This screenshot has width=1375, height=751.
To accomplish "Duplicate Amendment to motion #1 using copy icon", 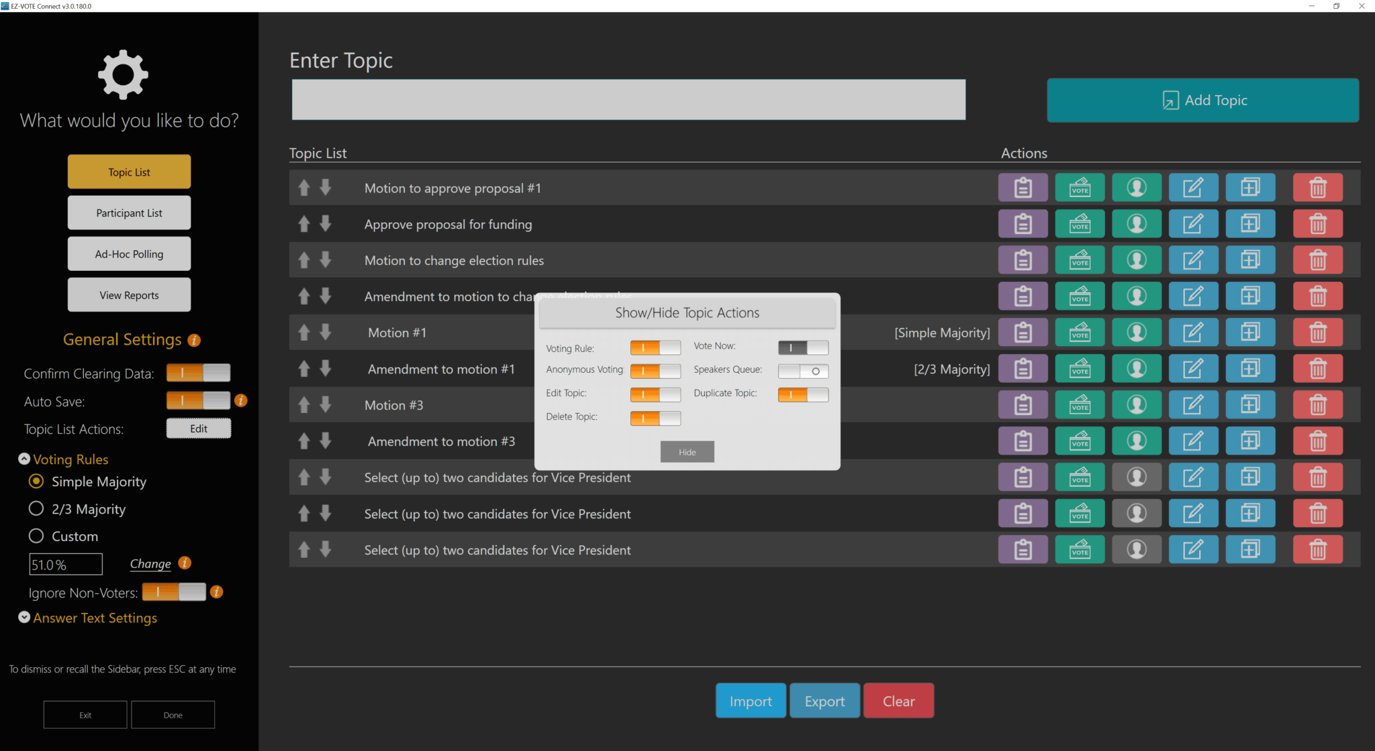I will tap(1250, 368).
